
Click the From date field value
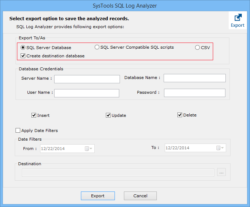click(x=61, y=149)
